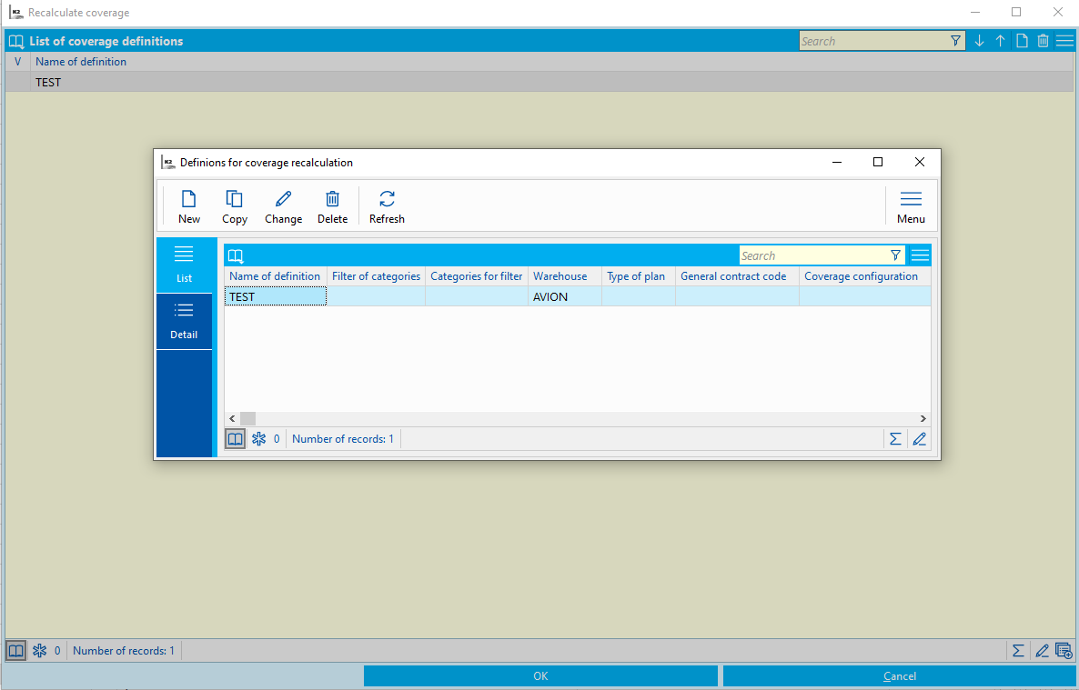Open the filter icon in dialog search box

tap(895, 256)
